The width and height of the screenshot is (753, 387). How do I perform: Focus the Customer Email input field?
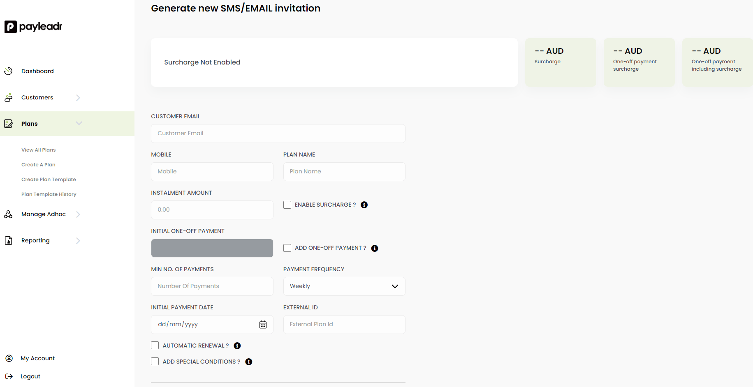(x=278, y=134)
